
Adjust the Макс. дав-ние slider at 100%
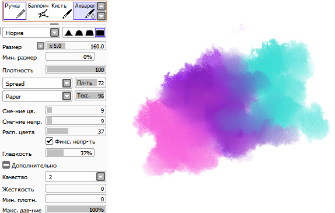pyautogui.click(x=76, y=209)
